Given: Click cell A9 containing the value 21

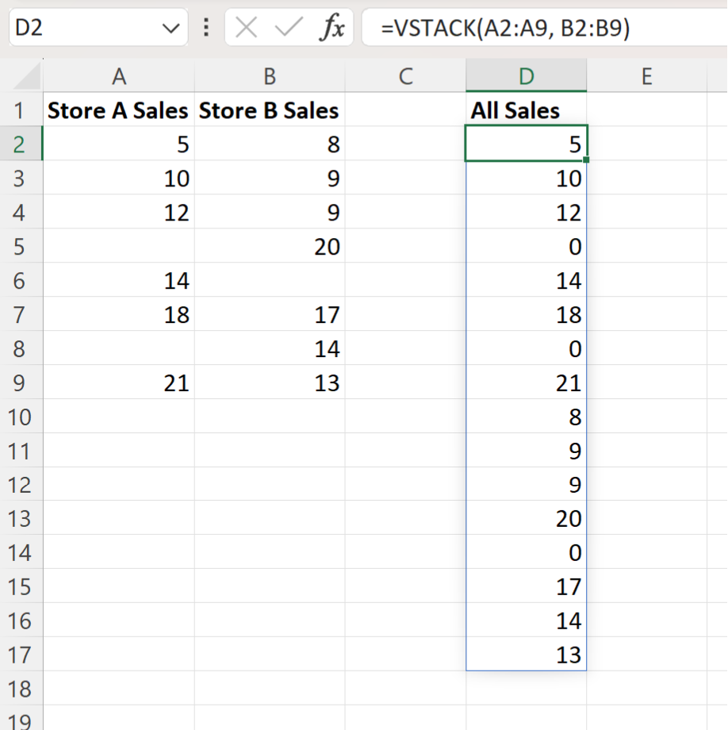Looking at the screenshot, I should coord(119,382).
